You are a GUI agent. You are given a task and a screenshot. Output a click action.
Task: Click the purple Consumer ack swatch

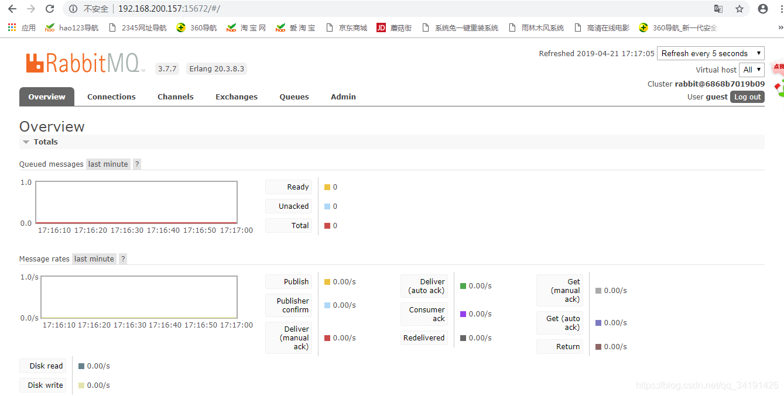(x=463, y=314)
